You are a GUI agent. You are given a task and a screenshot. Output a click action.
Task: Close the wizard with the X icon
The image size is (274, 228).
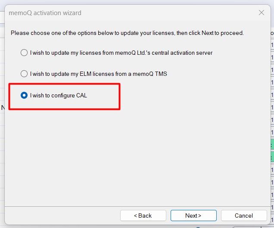[x=262, y=12]
